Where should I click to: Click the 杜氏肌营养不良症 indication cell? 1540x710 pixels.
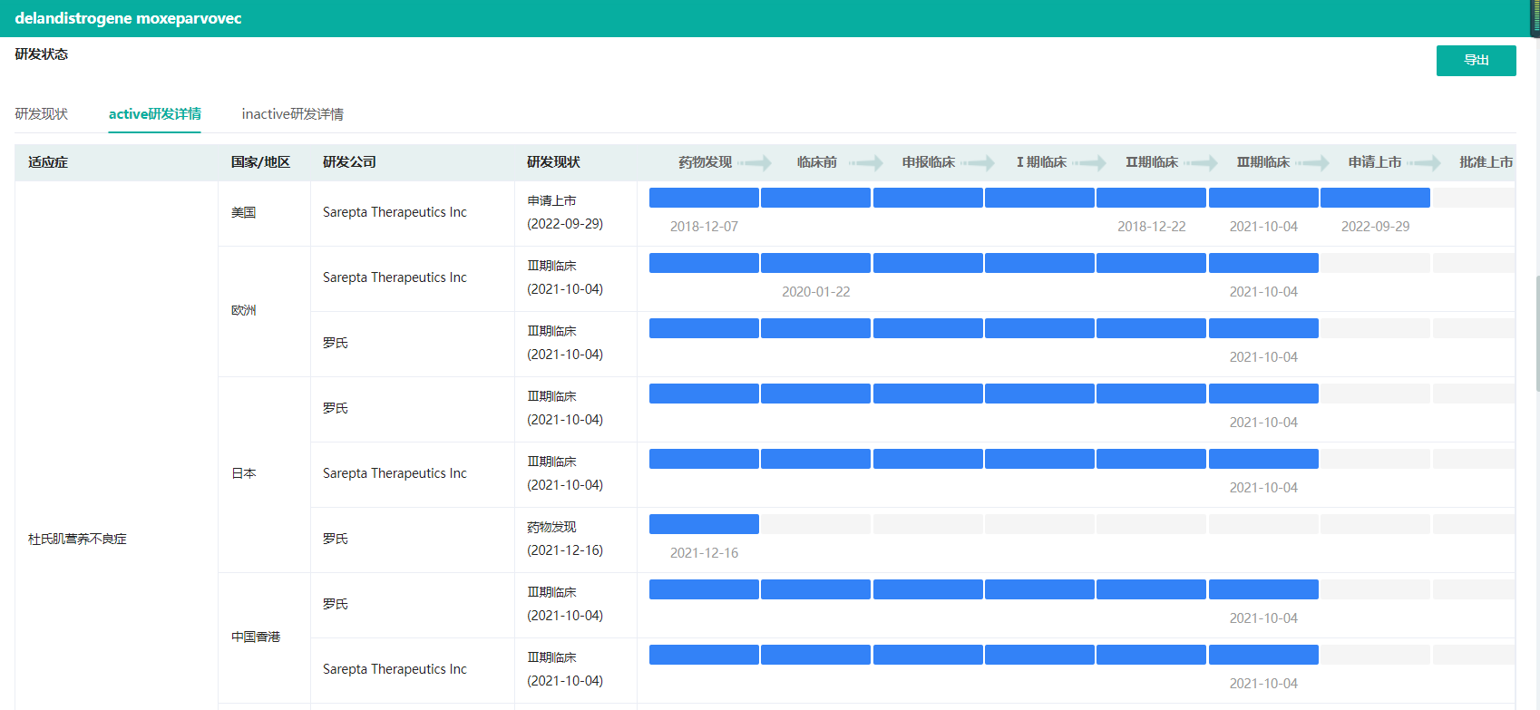78,540
